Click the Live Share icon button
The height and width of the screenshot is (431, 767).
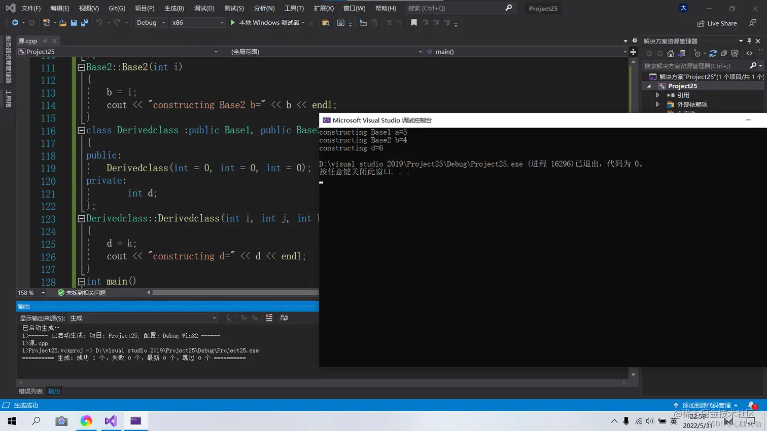tap(717, 23)
